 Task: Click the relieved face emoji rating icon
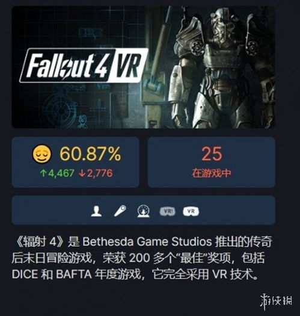click(42, 154)
